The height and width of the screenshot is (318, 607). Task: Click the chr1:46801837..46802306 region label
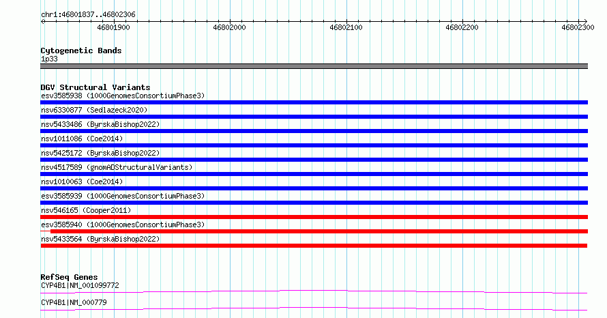[x=88, y=15]
